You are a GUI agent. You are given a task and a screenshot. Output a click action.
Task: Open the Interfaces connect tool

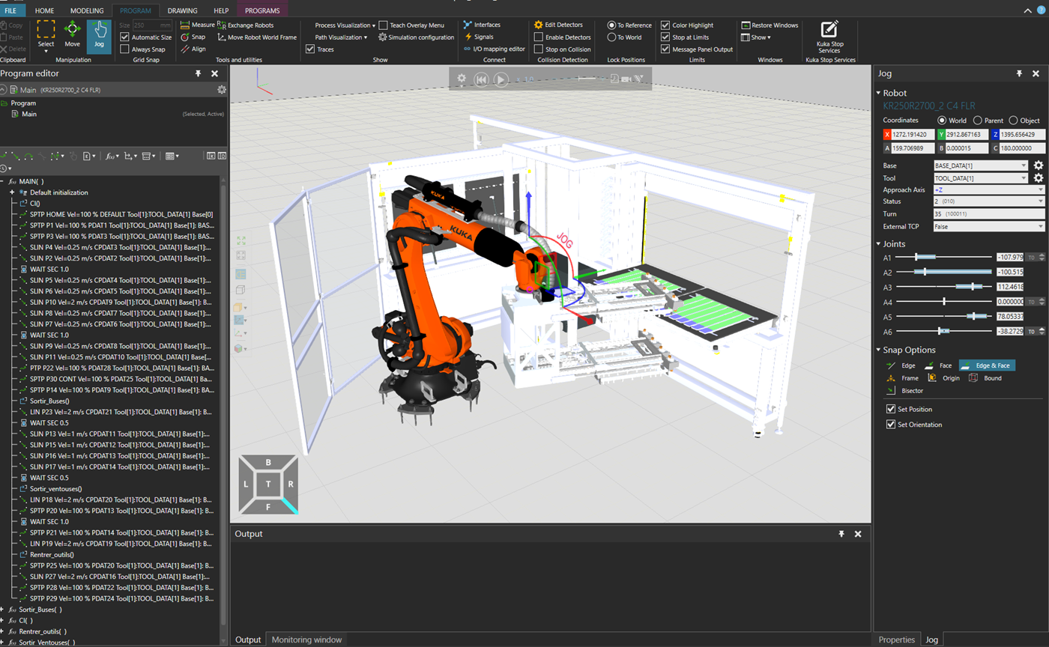point(482,25)
